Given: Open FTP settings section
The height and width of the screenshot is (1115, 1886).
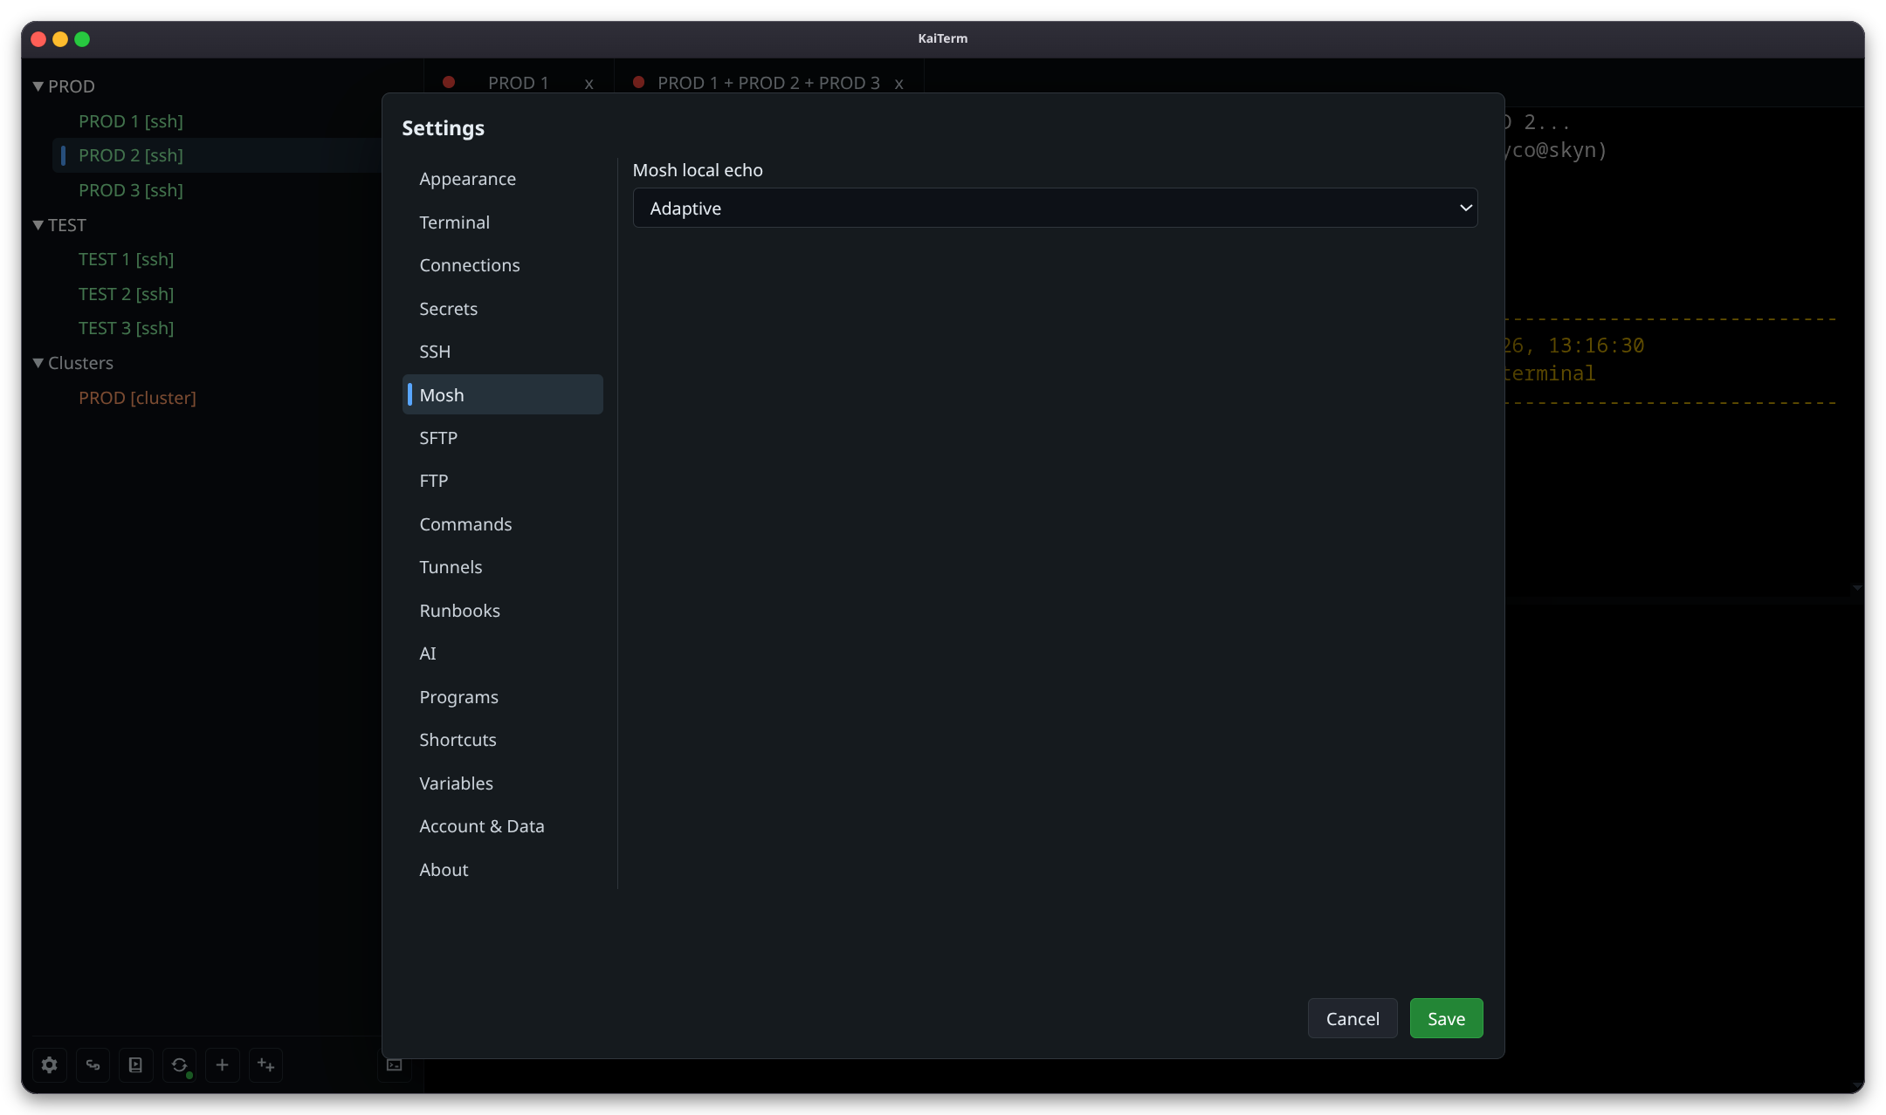Looking at the screenshot, I should (x=502, y=481).
